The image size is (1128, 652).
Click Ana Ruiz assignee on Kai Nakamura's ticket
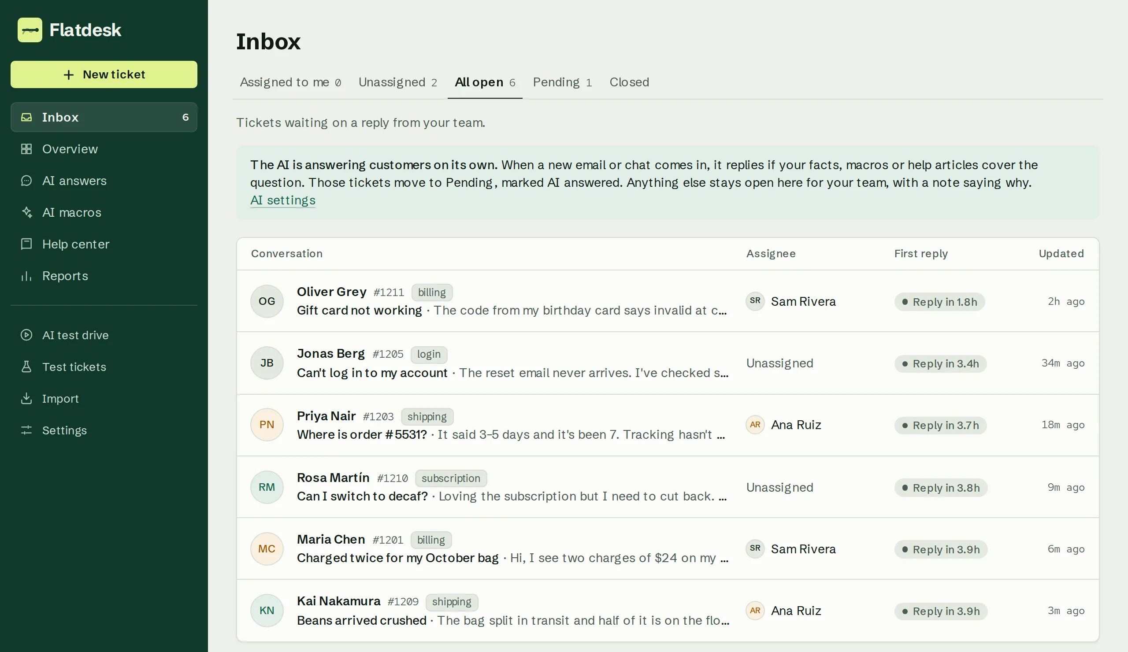pyautogui.click(x=783, y=611)
